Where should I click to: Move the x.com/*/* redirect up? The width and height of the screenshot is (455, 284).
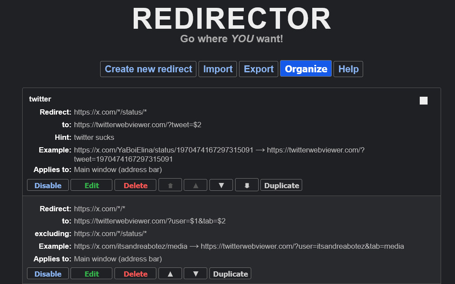point(170,274)
